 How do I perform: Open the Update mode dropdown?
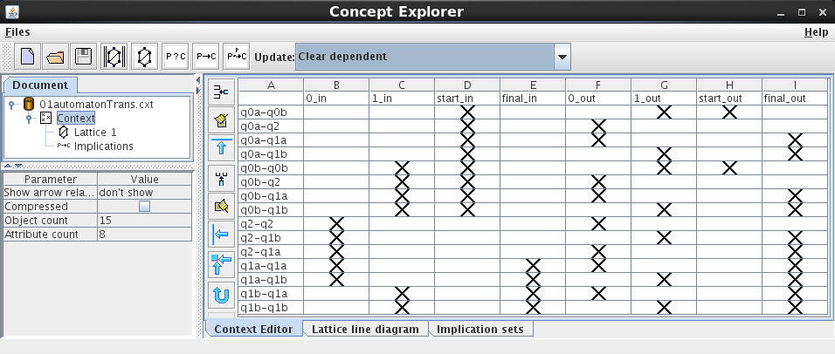pos(562,57)
